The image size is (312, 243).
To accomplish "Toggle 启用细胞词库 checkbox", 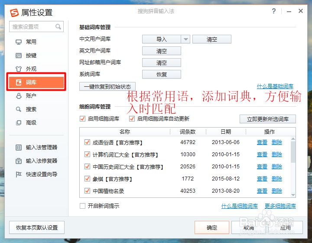I will coord(82,119).
